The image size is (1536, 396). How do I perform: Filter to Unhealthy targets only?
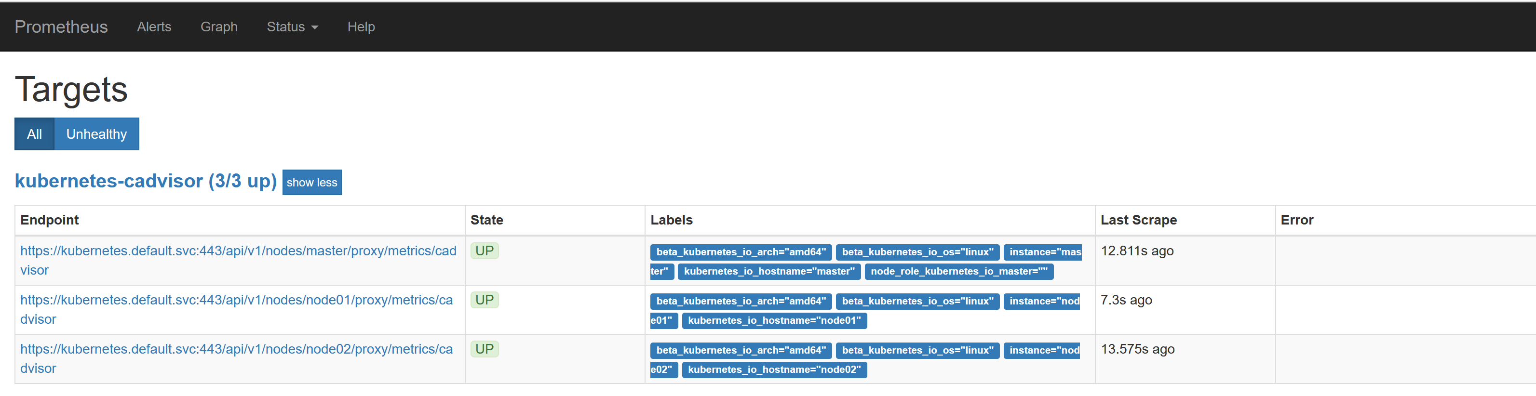coord(96,134)
